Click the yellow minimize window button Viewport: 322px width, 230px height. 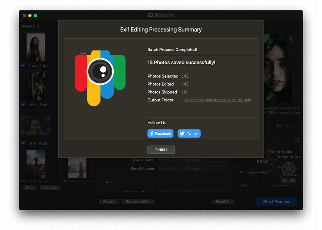point(30,16)
